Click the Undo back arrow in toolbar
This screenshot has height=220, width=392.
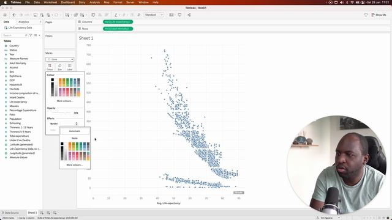pyautogui.click(x=14, y=15)
